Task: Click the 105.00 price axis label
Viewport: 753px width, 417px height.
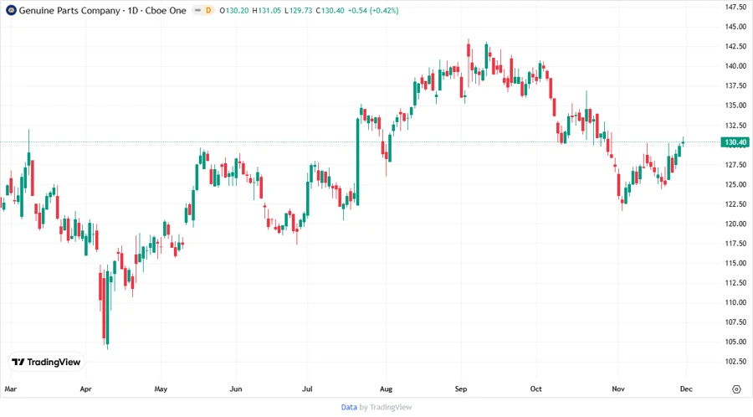Action: (x=735, y=342)
